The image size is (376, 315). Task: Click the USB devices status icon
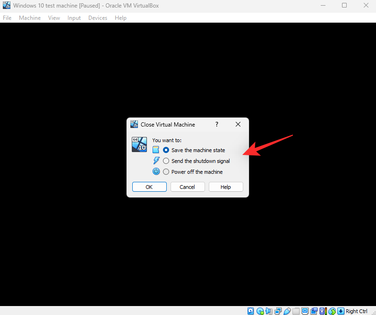coord(287,311)
